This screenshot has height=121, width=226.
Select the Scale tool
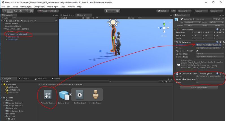(x=21, y=11)
